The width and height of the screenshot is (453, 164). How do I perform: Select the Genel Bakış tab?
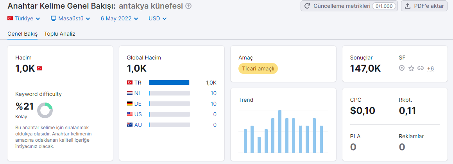pos(23,34)
